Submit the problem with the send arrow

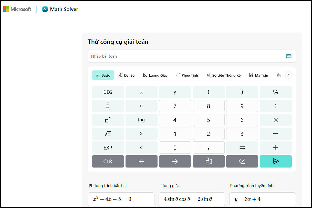276,161
